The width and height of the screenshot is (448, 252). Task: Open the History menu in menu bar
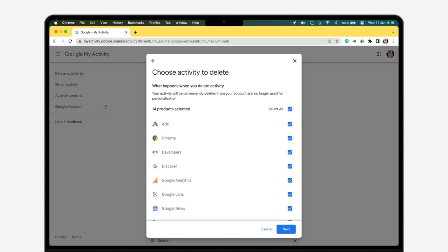coord(118,23)
